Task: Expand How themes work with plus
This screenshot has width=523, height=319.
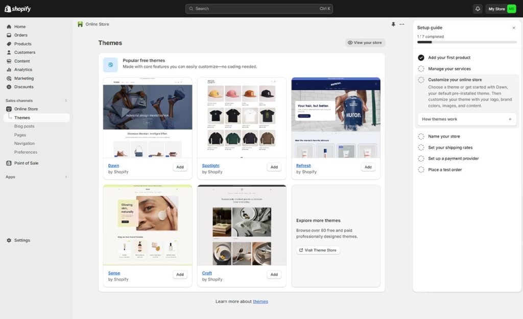Action: [x=510, y=119]
